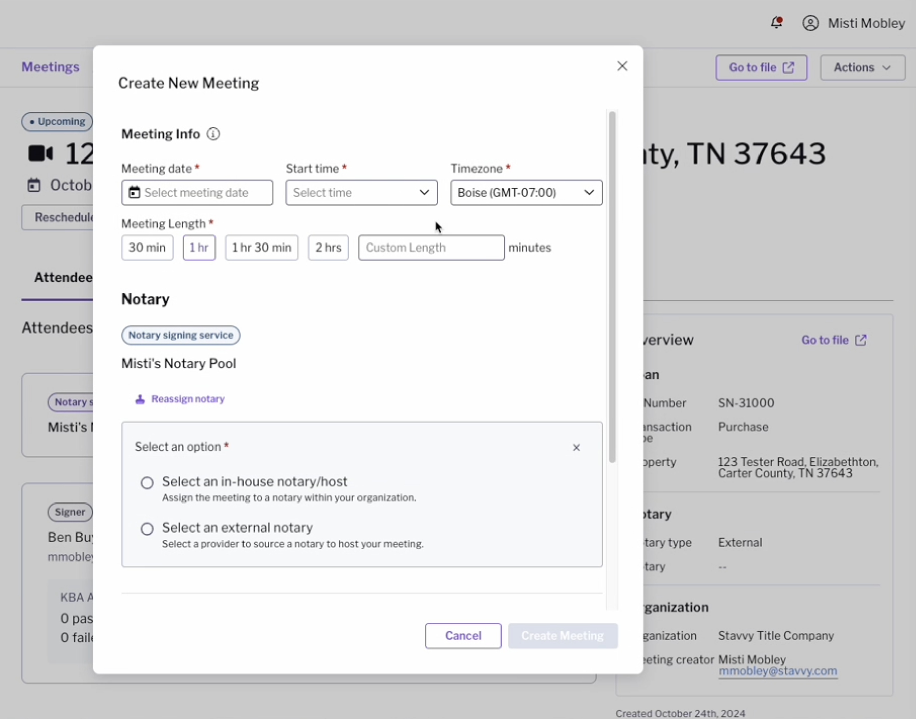Open the mmobley@stavvy.com email link
This screenshot has width=916, height=719.
click(778, 671)
